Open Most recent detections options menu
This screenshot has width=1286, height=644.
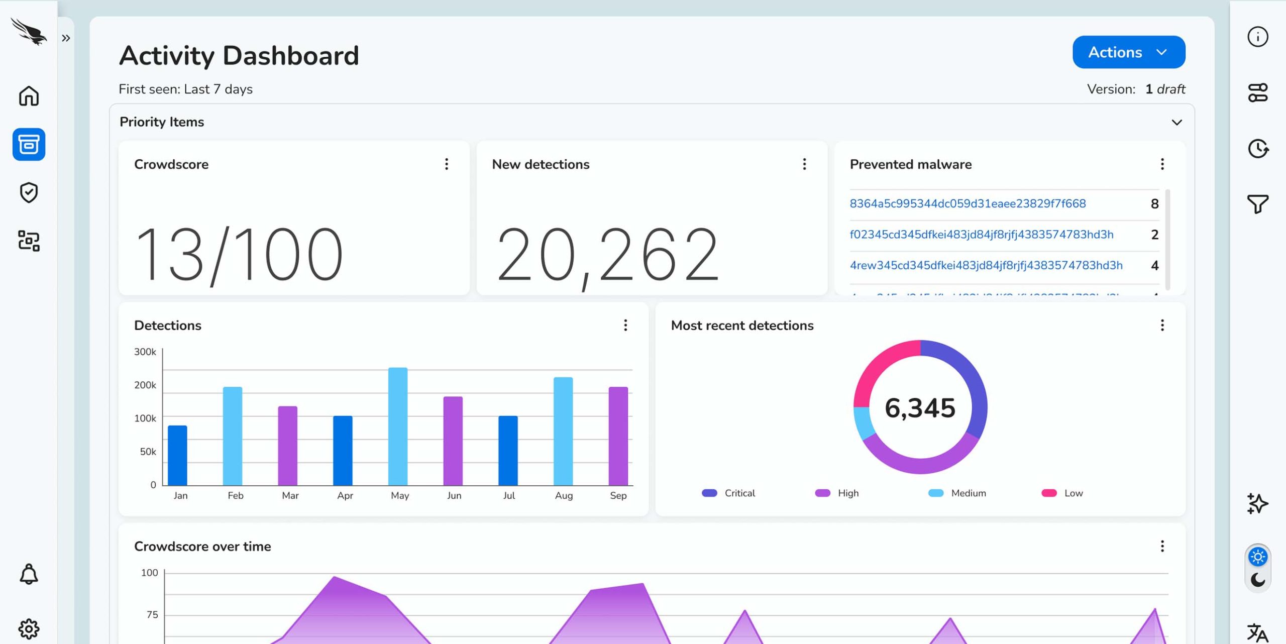(x=1162, y=325)
